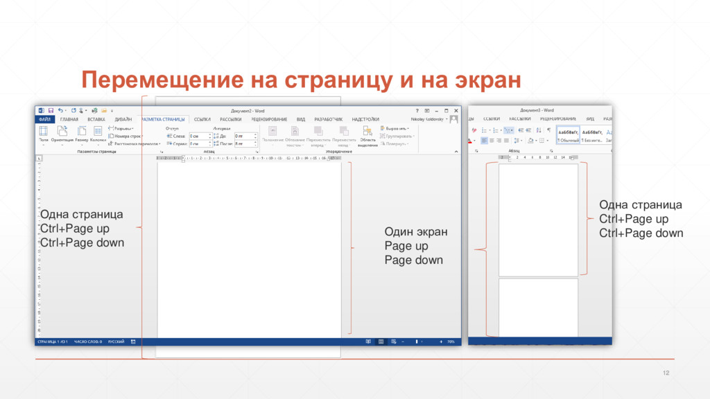
Task: Toggle align left in Документ3 window
Action: point(484,141)
